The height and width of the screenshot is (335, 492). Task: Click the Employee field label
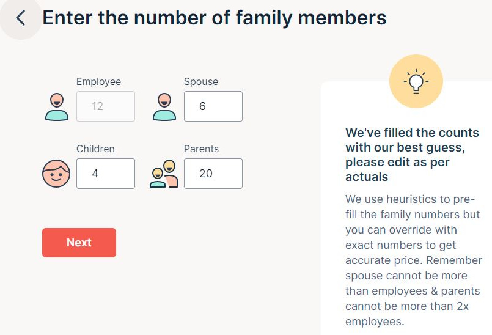pos(98,82)
